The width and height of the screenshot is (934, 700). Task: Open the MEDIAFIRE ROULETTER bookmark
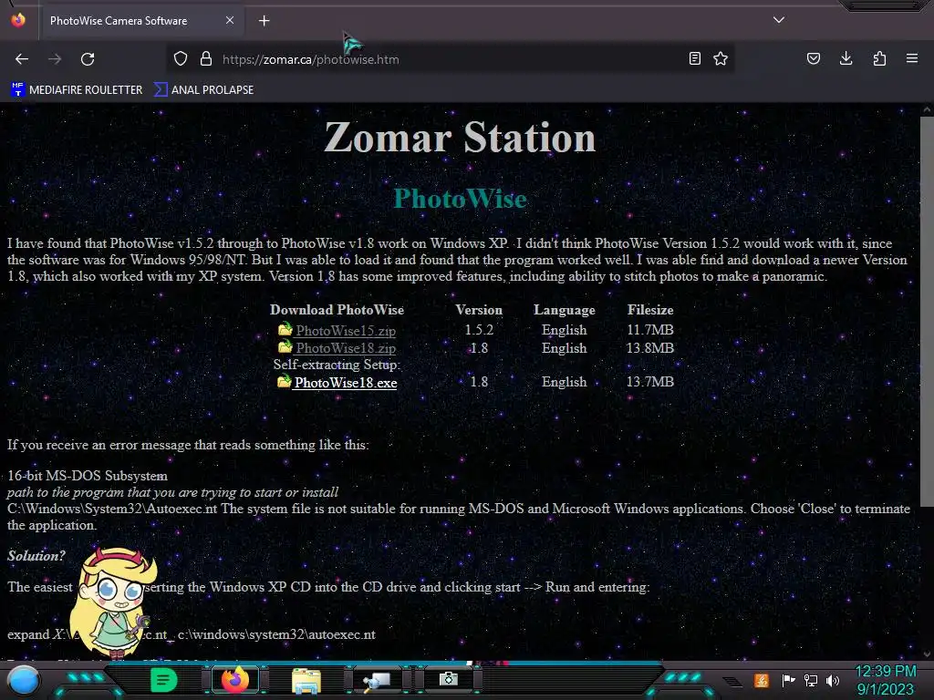78,90
